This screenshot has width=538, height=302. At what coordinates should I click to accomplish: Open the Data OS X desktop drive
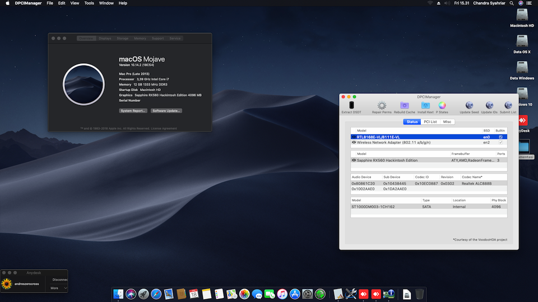click(x=522, y=41)
